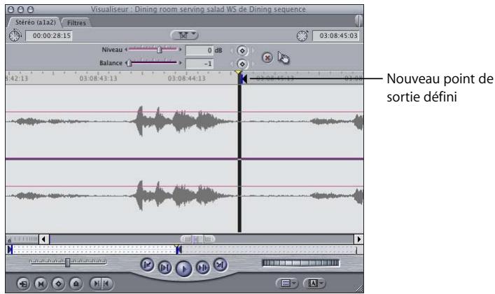Click the Niveau label
This screenshot has width=495, height=294.
pos(112,50)
